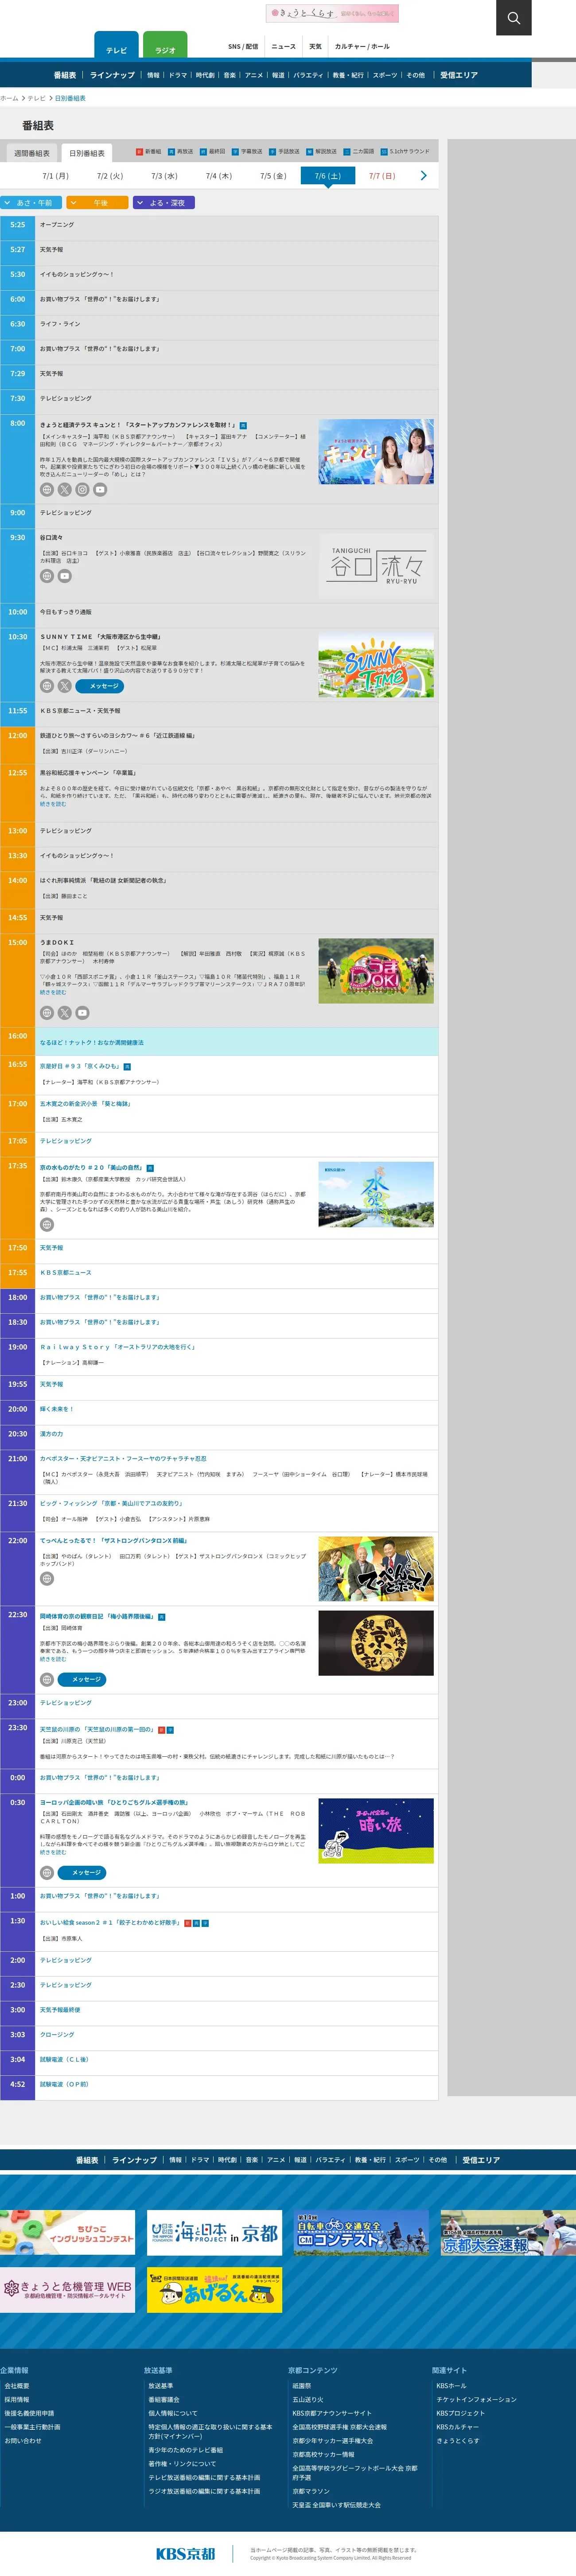Open website icon for SUNNY TIME
576x2576 pixels.
coord(47,686)
